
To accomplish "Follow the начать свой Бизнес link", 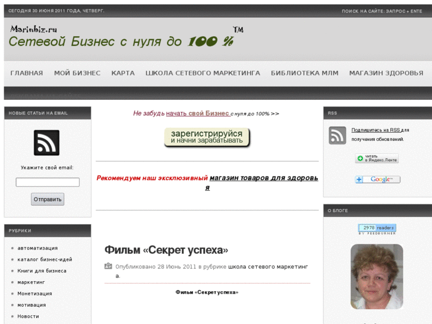I will 198,114.
